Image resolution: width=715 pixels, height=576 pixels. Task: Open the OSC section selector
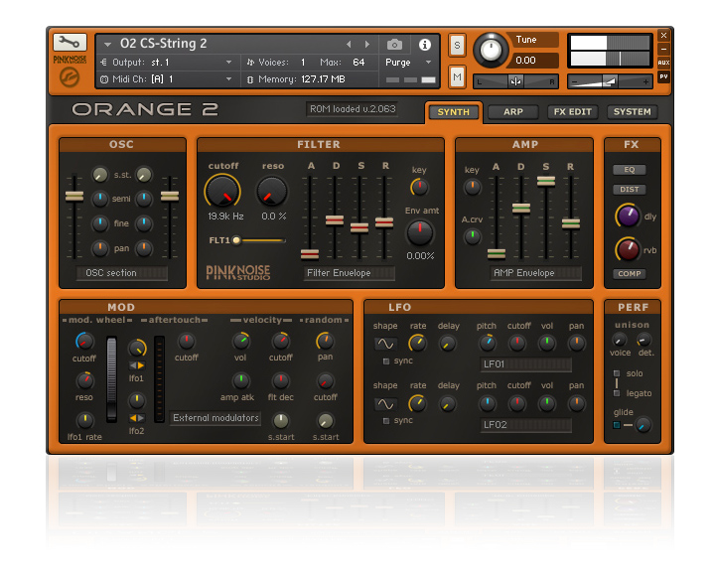122,273
